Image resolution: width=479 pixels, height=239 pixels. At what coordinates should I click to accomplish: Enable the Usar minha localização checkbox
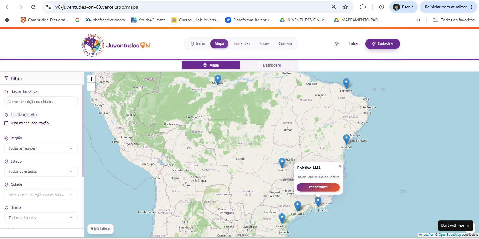(x=6, y=123)
